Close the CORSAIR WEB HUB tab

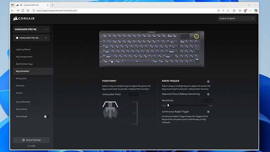pos(48,5)
